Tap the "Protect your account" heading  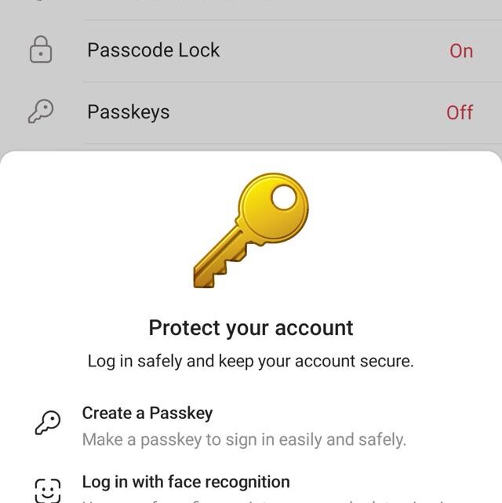tap(251, 328)
